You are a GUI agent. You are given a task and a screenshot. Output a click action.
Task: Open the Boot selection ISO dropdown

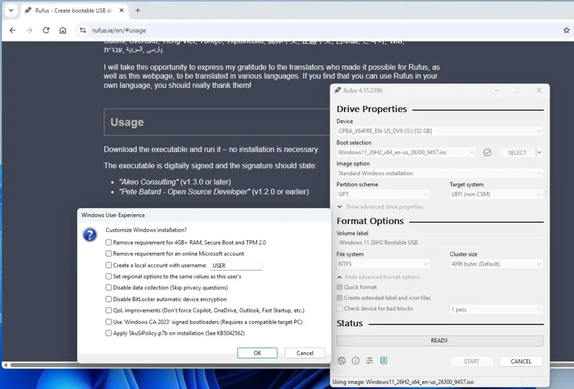[x=406, y=152]
